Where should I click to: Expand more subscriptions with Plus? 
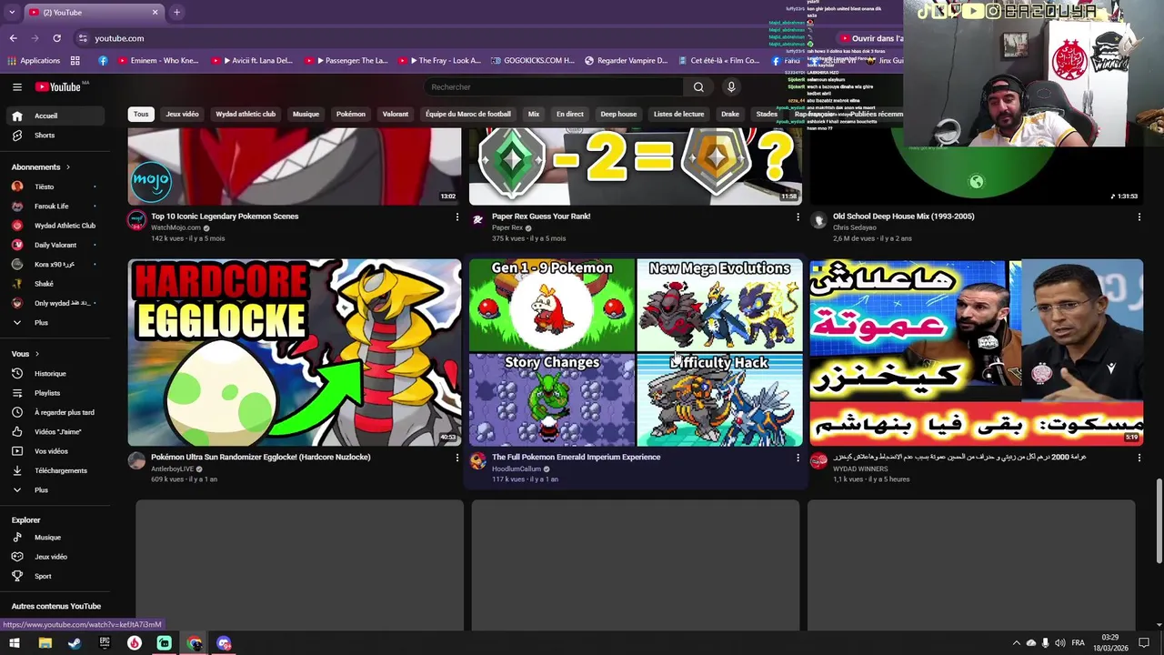55,323
